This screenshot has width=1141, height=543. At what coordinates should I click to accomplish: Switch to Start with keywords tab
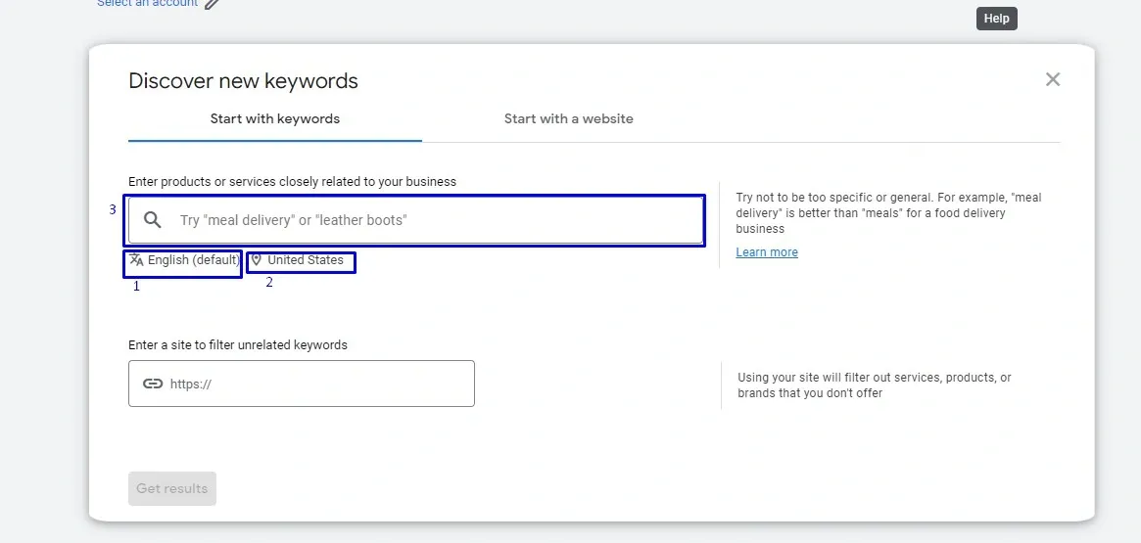point(275,118)
